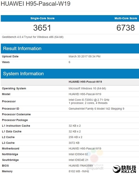Select the Views label

[x=6, y=62]
